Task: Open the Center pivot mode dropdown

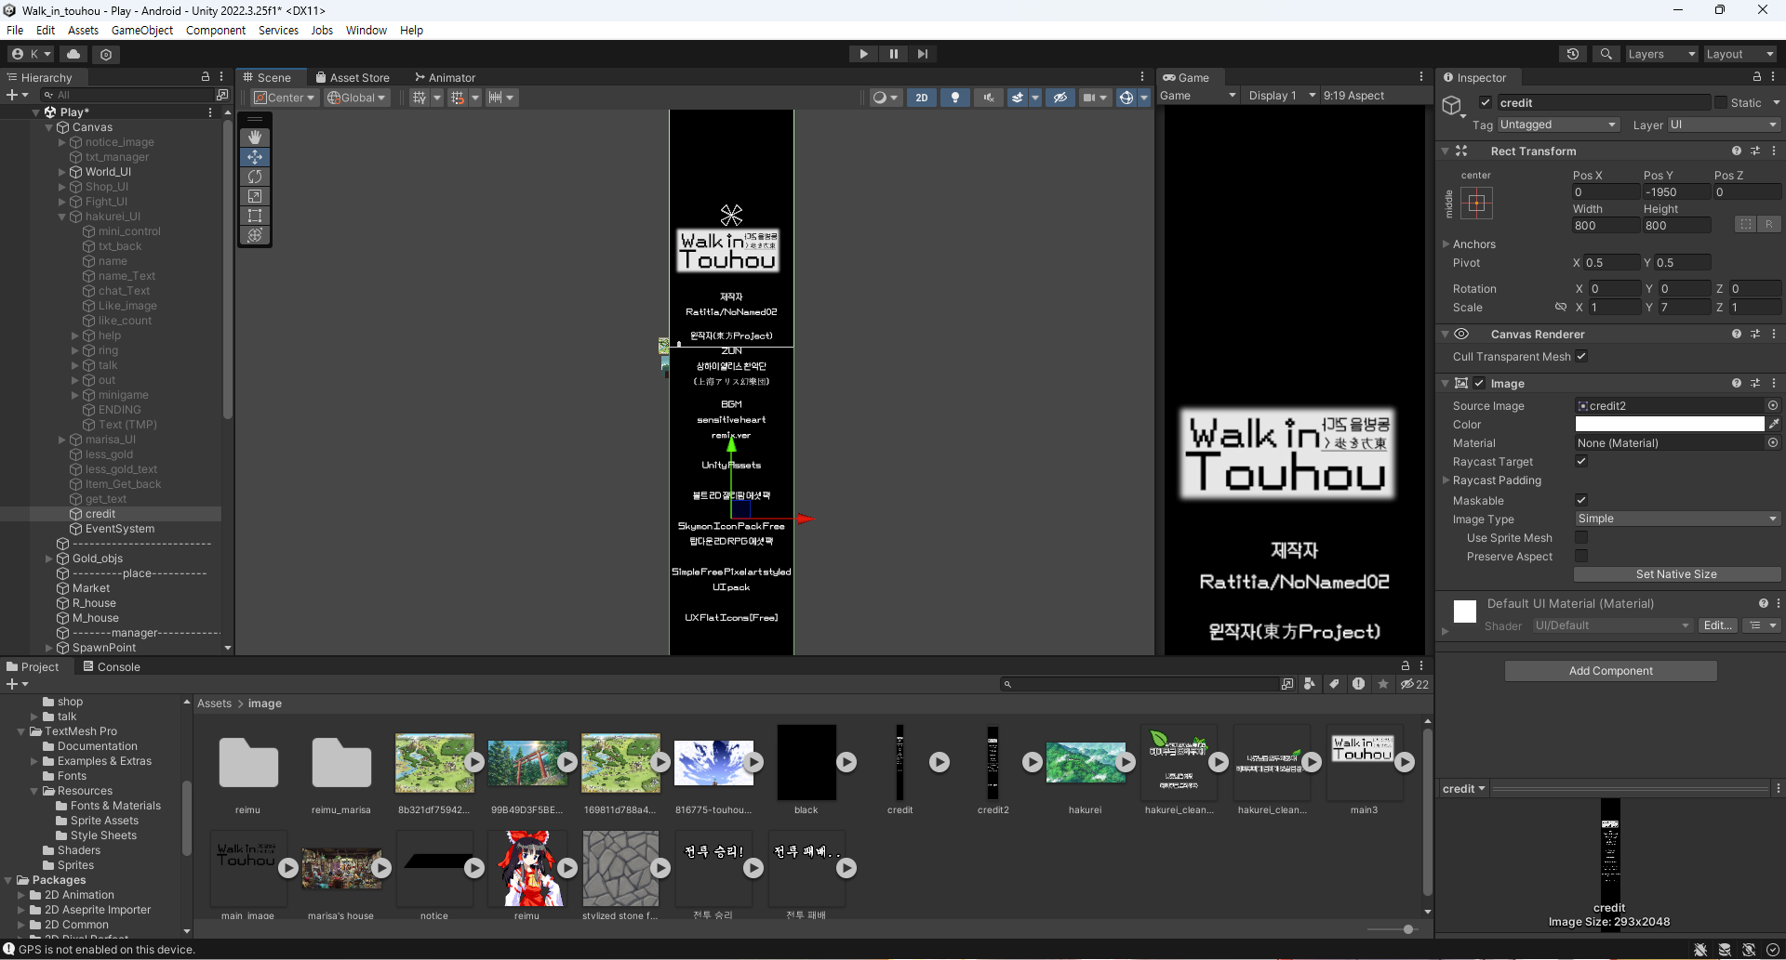Action: click(x=286, y=98)
